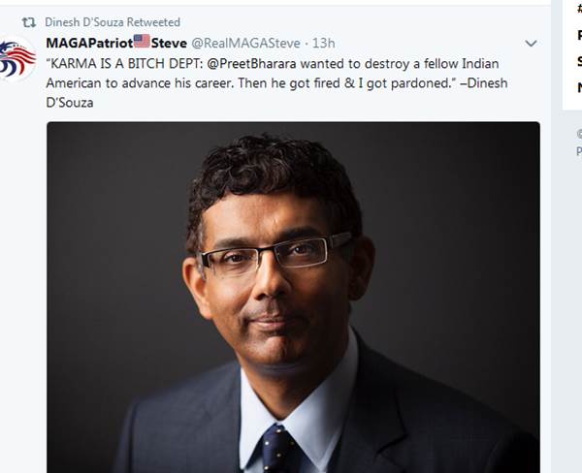Click the American flag emoji in username
Screen dimensions: 582x473
(142, 41)
